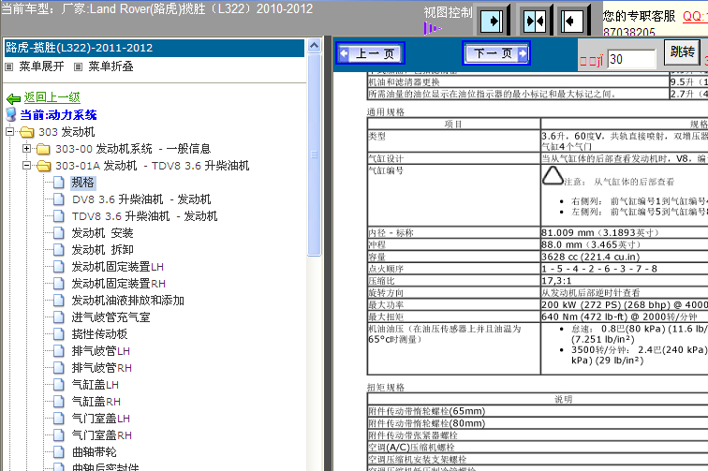The image size is (708, 471).
Task: Open 挠性传动板 page
Action: (x=100, y=334)
